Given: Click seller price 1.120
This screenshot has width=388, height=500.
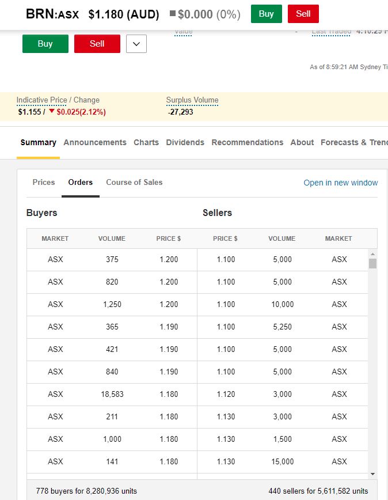Looking at the screenshot, I should [226, 395].
